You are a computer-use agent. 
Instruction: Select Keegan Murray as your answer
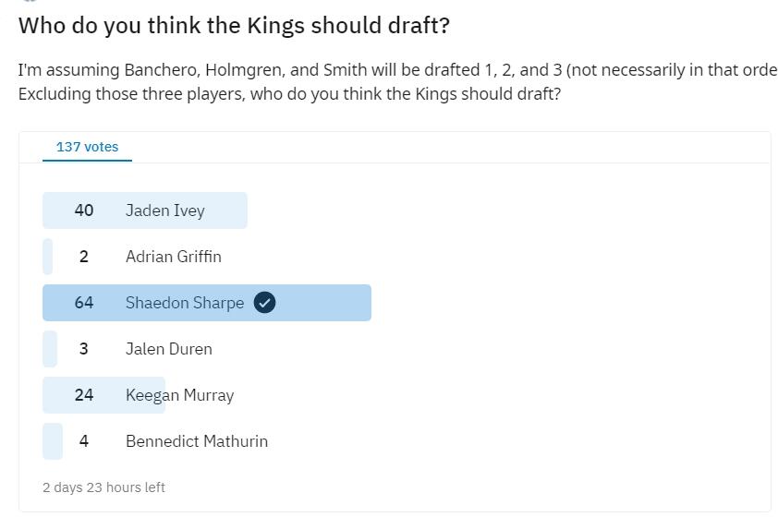pyautogui.click(x=179, y=395)
